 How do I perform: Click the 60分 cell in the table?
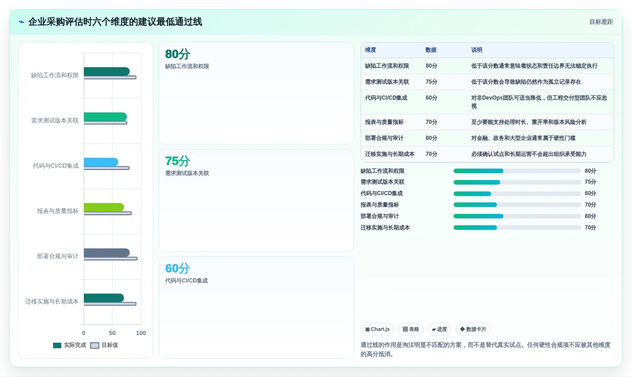coord(432,98)
